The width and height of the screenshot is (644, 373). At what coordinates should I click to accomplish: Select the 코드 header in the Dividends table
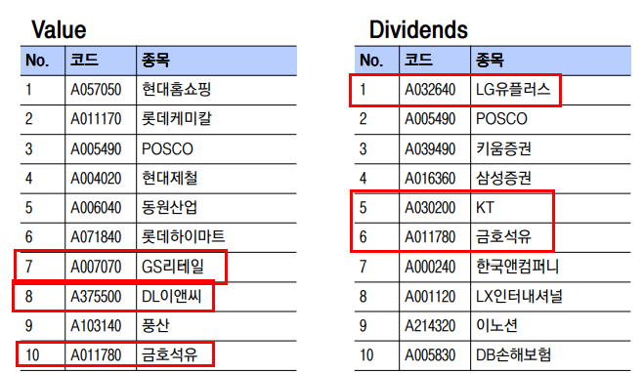[x=418, y=60]
